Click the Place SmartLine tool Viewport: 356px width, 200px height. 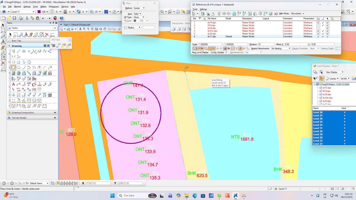pos(13,51)
